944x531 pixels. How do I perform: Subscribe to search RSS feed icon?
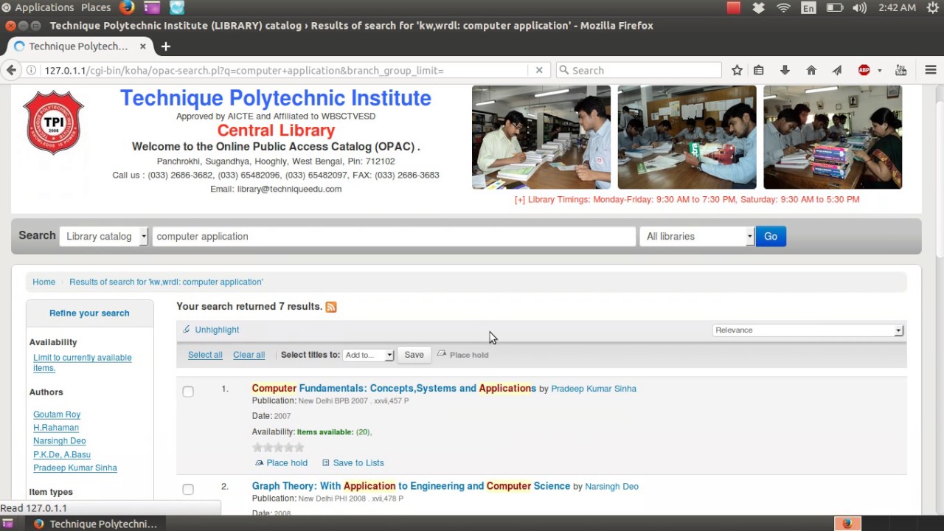[331, 307]
